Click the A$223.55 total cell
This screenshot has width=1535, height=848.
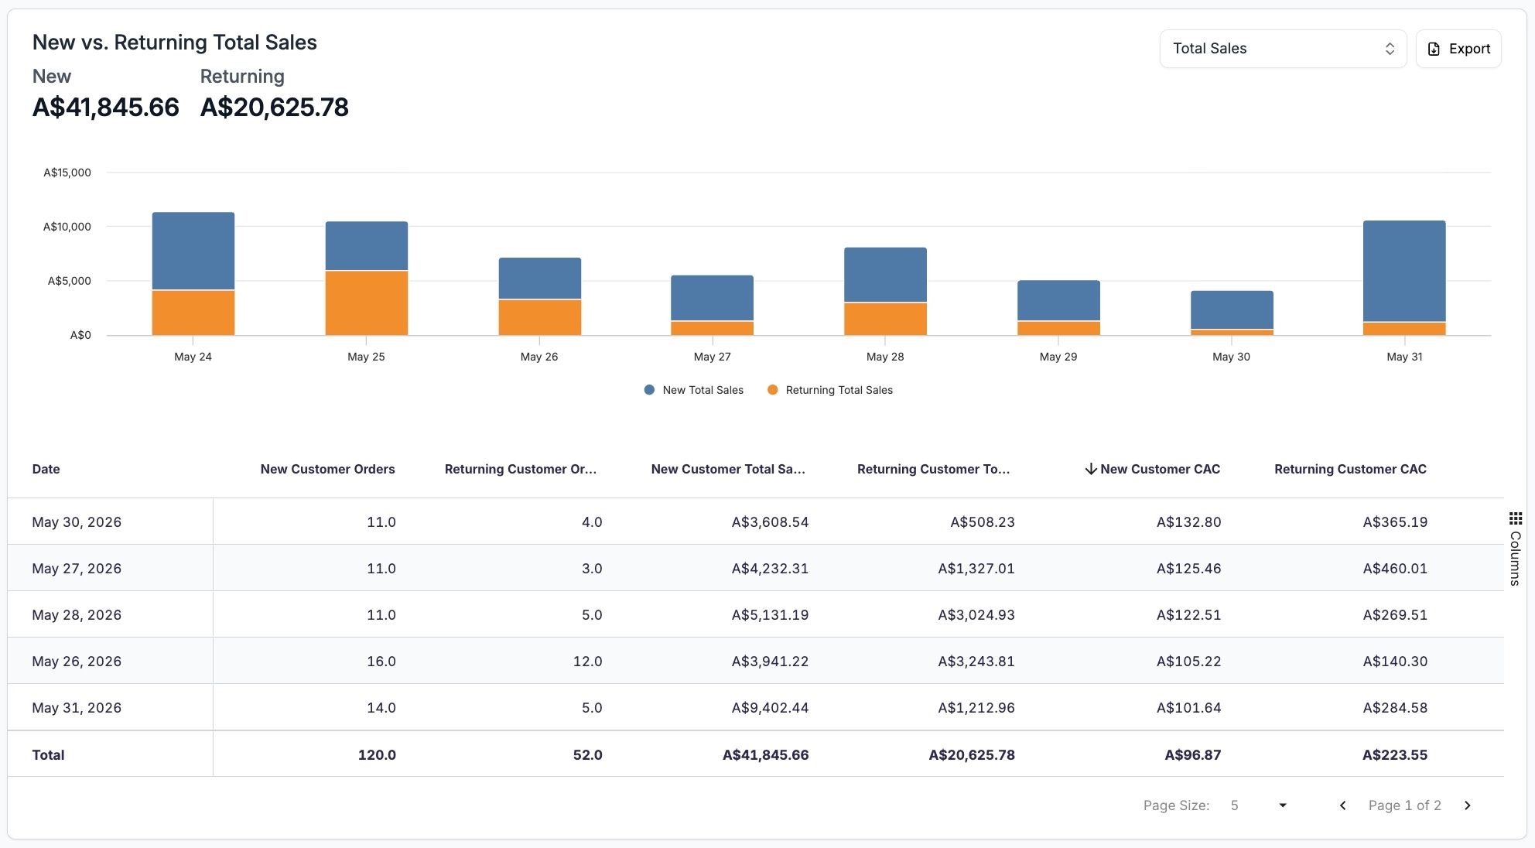point(1395,755)
